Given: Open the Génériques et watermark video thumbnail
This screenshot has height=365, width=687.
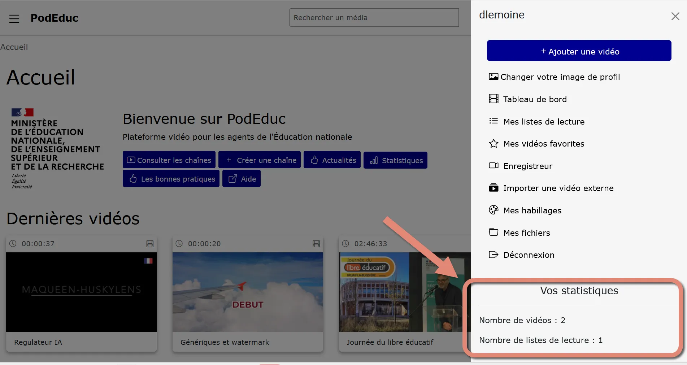Looking at the screenshot, I should 248,292.
